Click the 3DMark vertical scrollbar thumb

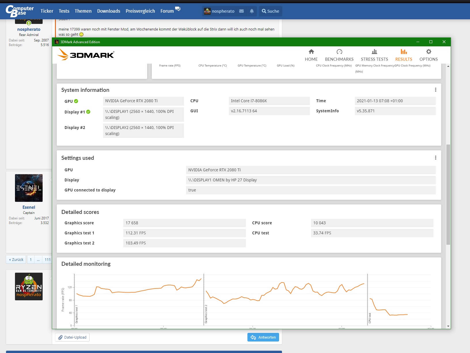(x=448, y=195)
